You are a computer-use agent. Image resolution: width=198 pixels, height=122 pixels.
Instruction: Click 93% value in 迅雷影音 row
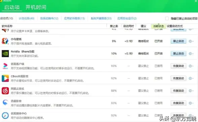114,103
